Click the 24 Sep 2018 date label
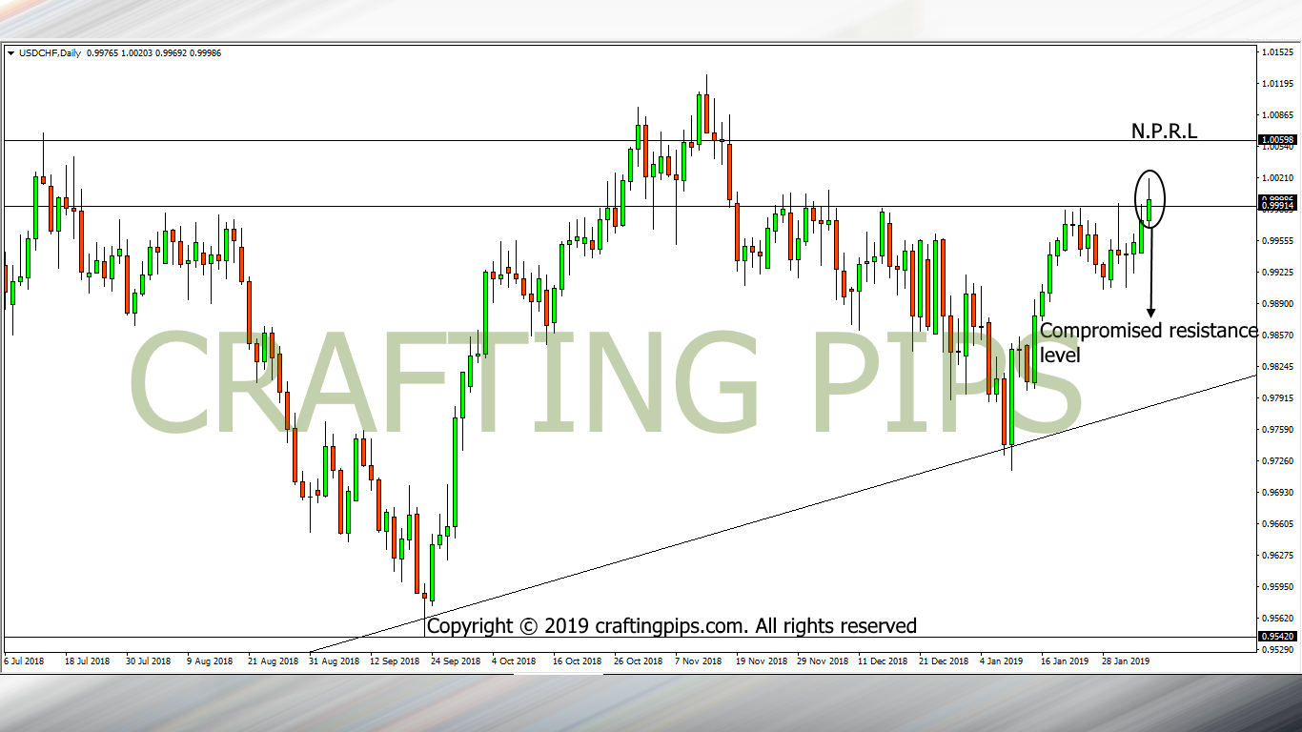The height and width of the screenshot is (732, 1302). tap(454, 661)
